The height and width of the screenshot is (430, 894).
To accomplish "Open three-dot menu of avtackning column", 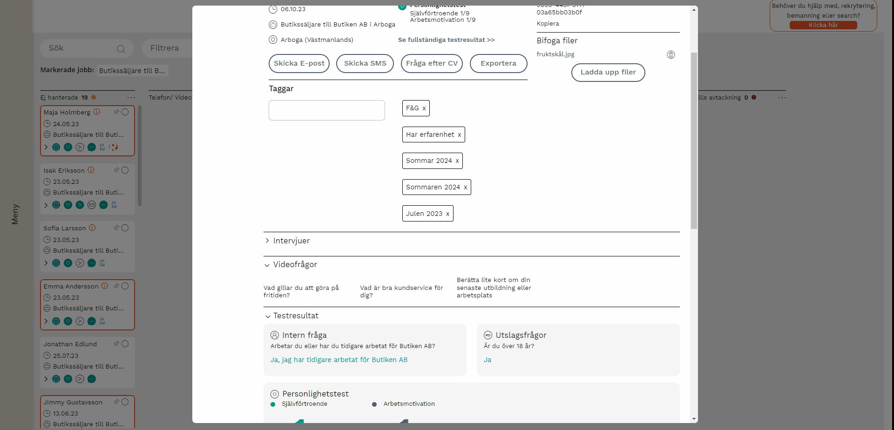I will point(782,98).
